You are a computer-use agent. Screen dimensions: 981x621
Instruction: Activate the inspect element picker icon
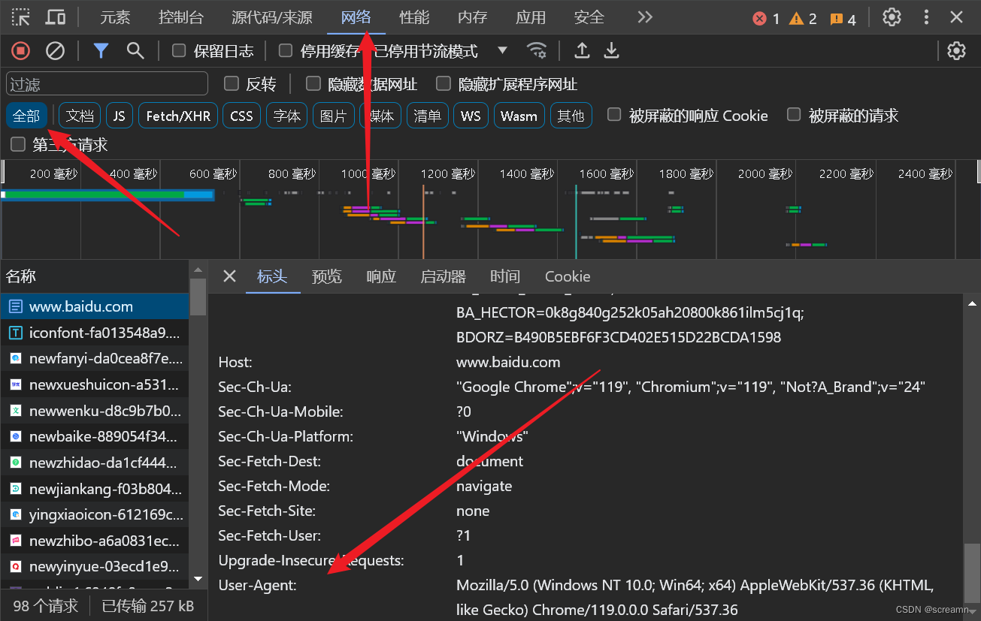pos(21,17)
